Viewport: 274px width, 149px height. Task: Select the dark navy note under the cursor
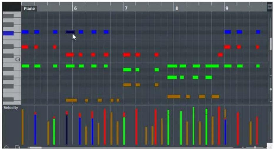click(71, 32)
